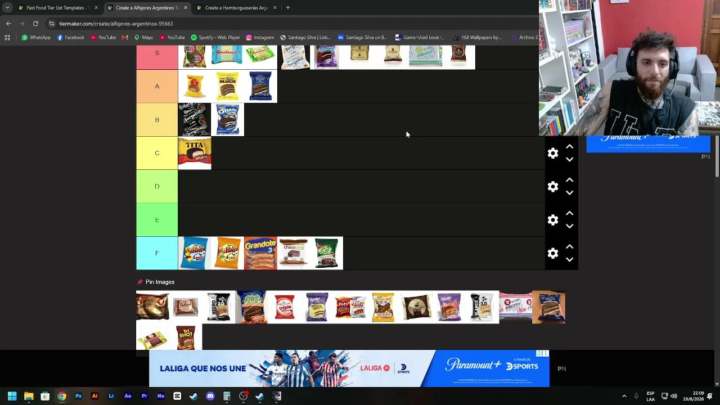Open the tab search dropdown
Viewport: 720px width, 405px height.
pos(7,8)
